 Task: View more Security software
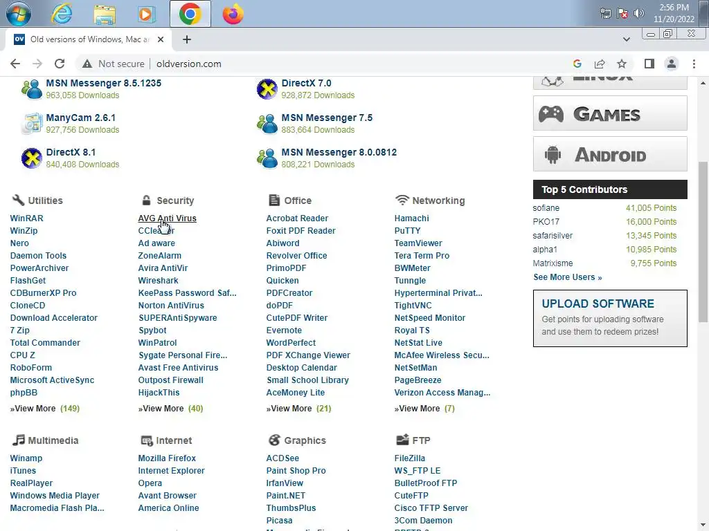click(170, 408)
